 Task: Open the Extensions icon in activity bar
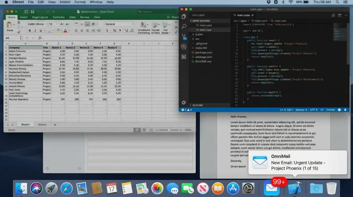point(184,57)
